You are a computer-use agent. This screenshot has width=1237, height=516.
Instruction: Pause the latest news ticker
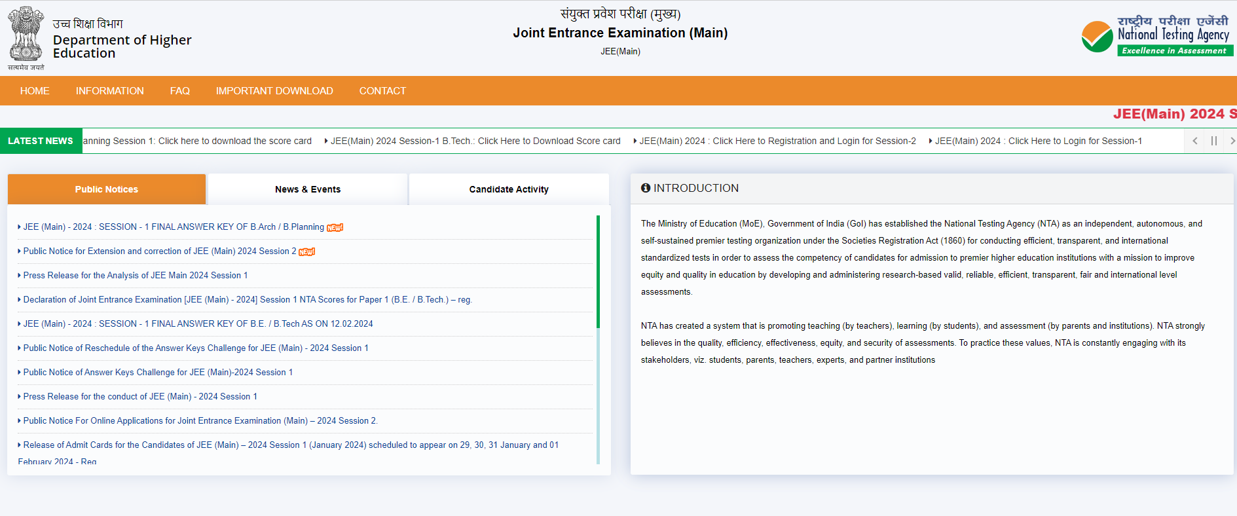1214,141
